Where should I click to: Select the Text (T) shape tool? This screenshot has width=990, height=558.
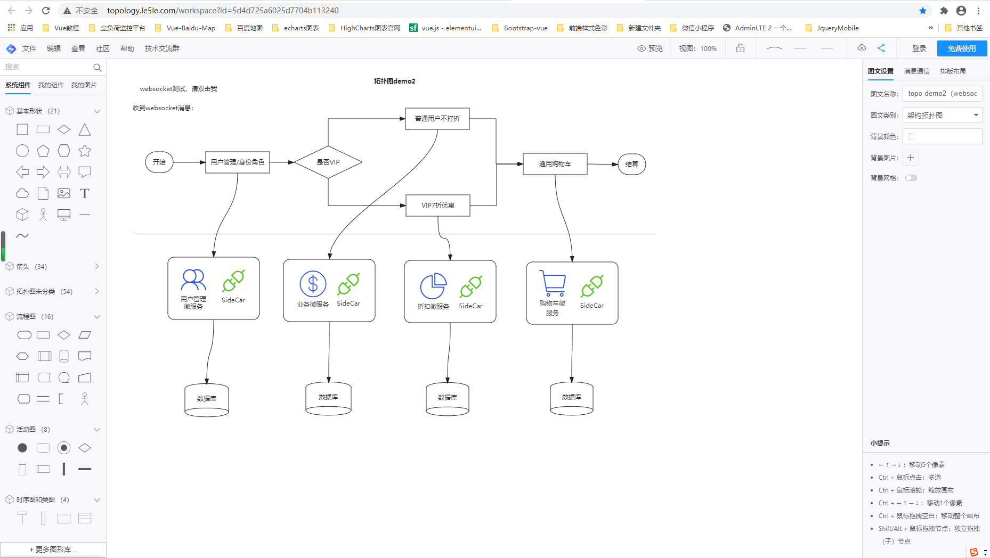[x=84, y=193]
